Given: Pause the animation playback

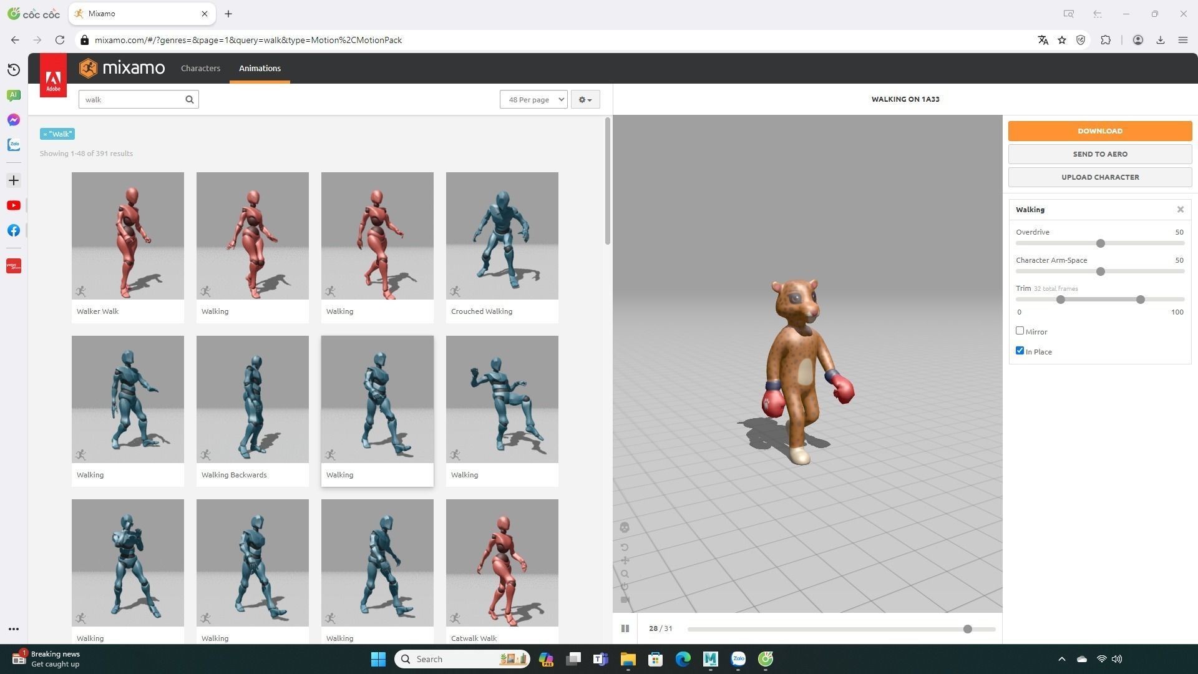Looking at the screenshot, I should 625,628.
